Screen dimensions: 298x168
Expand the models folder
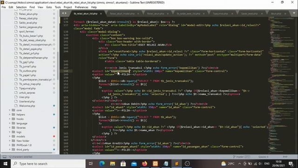click(10, 137)
